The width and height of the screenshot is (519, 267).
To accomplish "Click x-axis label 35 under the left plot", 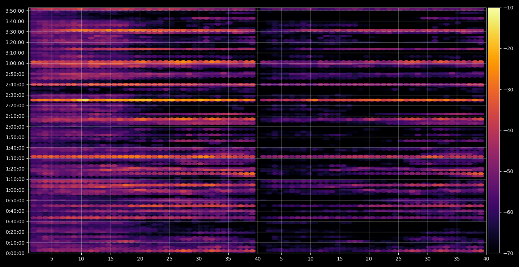I will pos(228,259).
